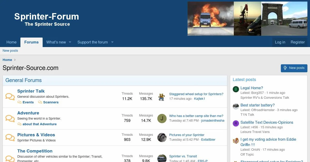310x162 pixels.
Task: Open the 'Off Topic' forum link
Action: tap(247, 155)
